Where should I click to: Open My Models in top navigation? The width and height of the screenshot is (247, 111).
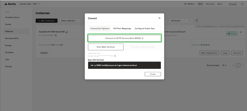coord(189,4)
